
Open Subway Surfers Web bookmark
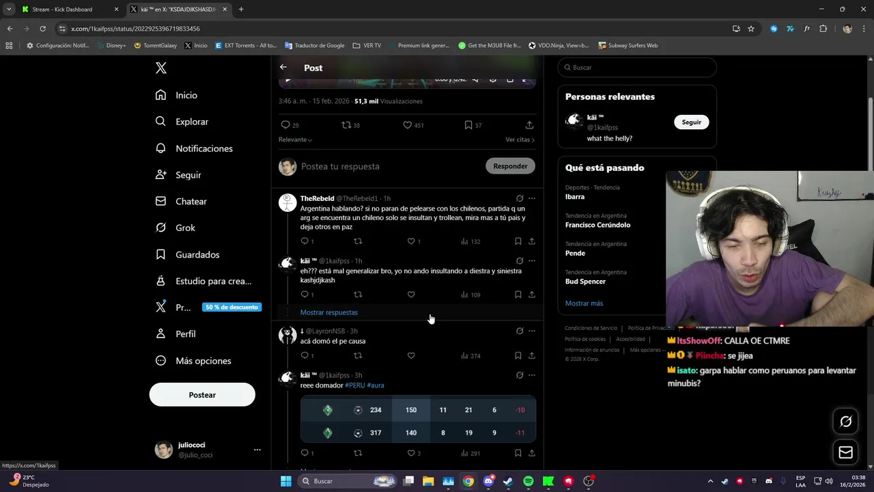point(628,46)
